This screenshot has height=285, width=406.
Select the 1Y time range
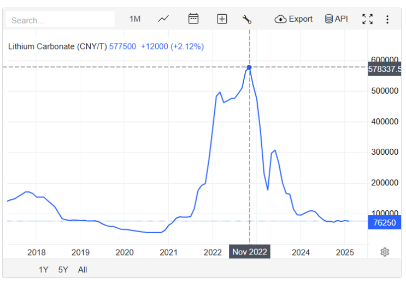click(x=44, y=270)
